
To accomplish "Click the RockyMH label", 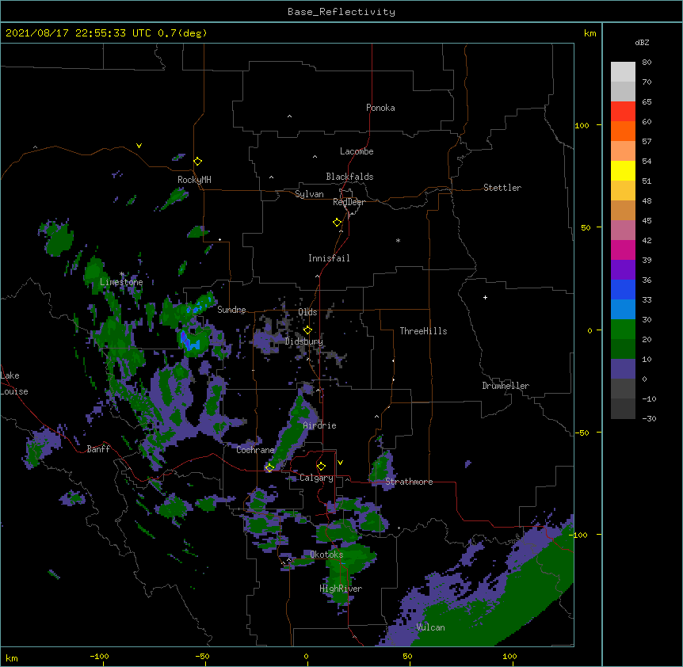I will tap(194, 180).
